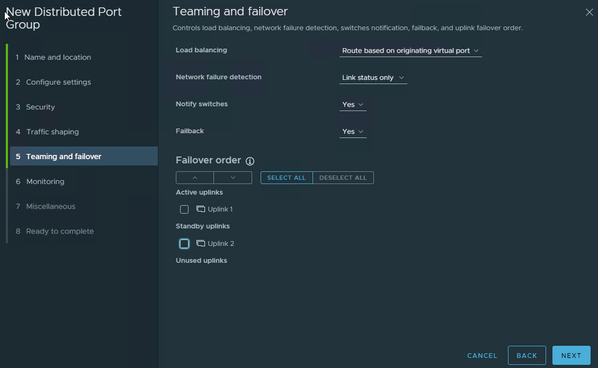Open the Load balancing dropdown
Screen dimensions: 598x368
pyautogui.click(x=410, y=51)
